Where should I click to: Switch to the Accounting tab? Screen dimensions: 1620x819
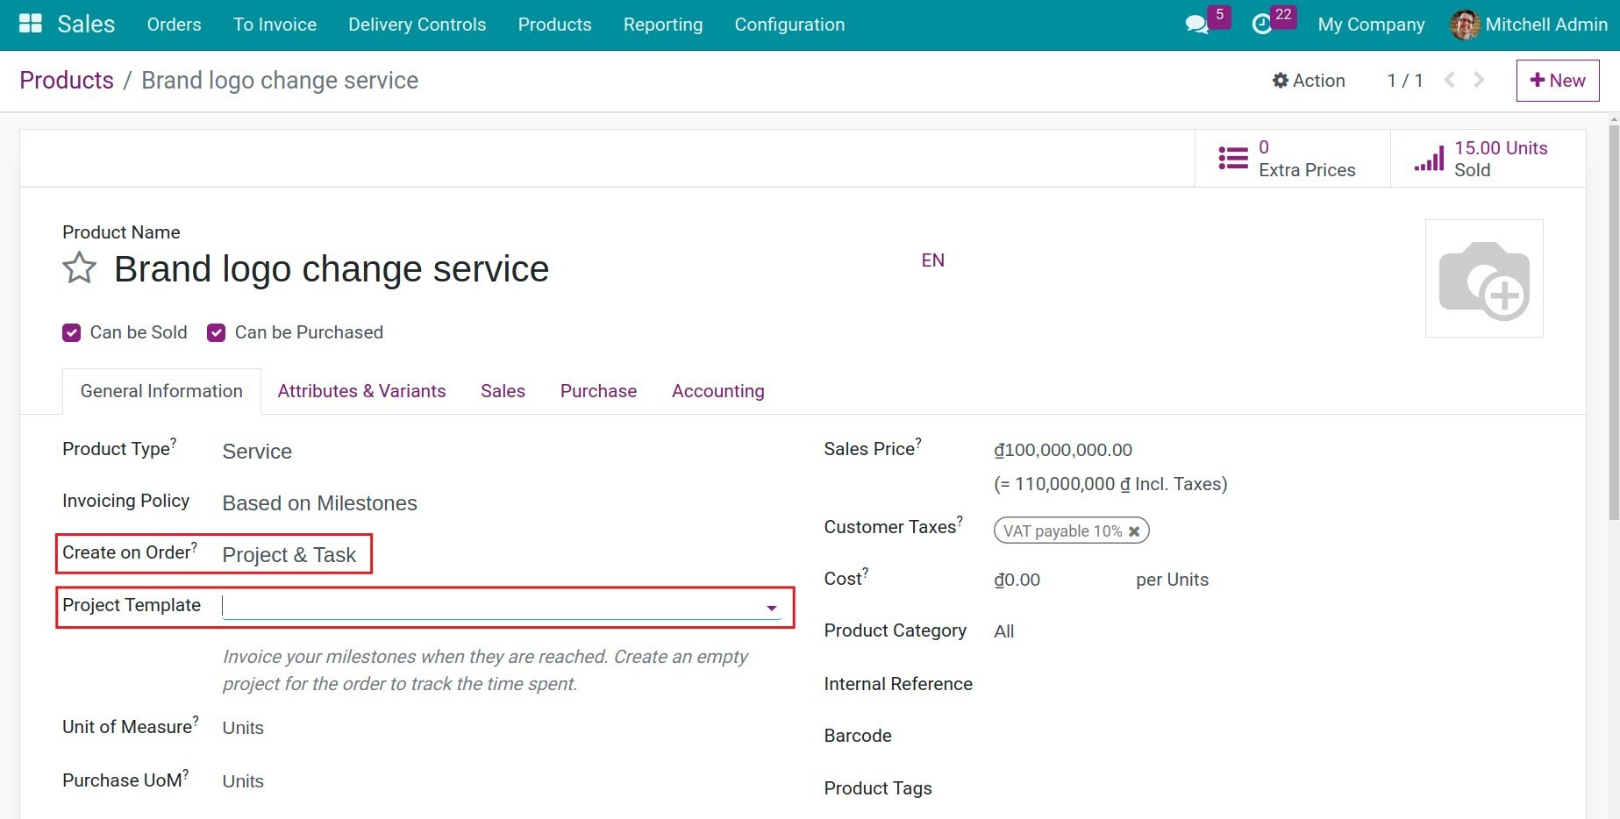pos(717,391)
